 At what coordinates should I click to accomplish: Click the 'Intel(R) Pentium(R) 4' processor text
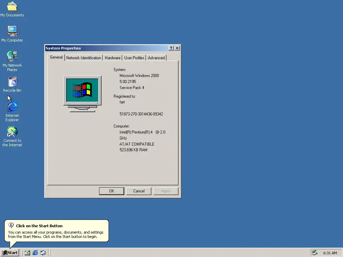pyautogui.click(x=136, y=132)
